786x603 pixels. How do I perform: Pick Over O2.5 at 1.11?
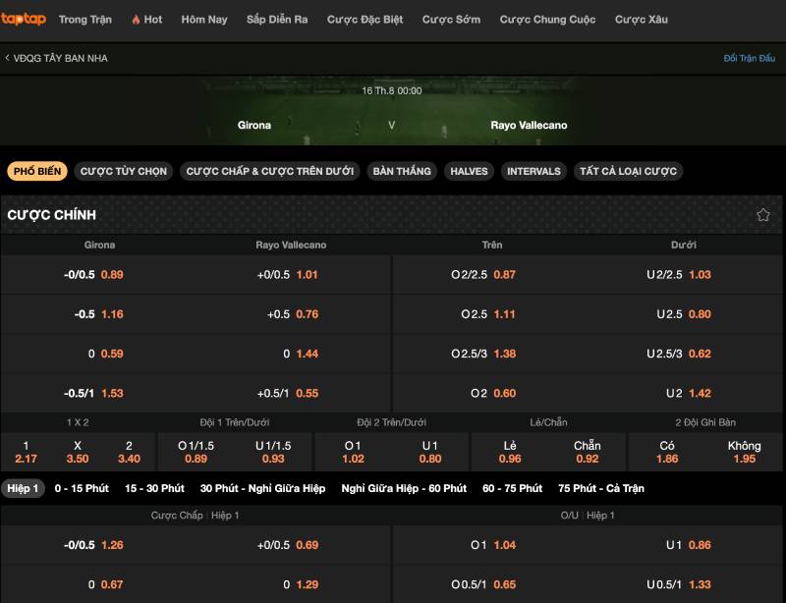[490, 314]
